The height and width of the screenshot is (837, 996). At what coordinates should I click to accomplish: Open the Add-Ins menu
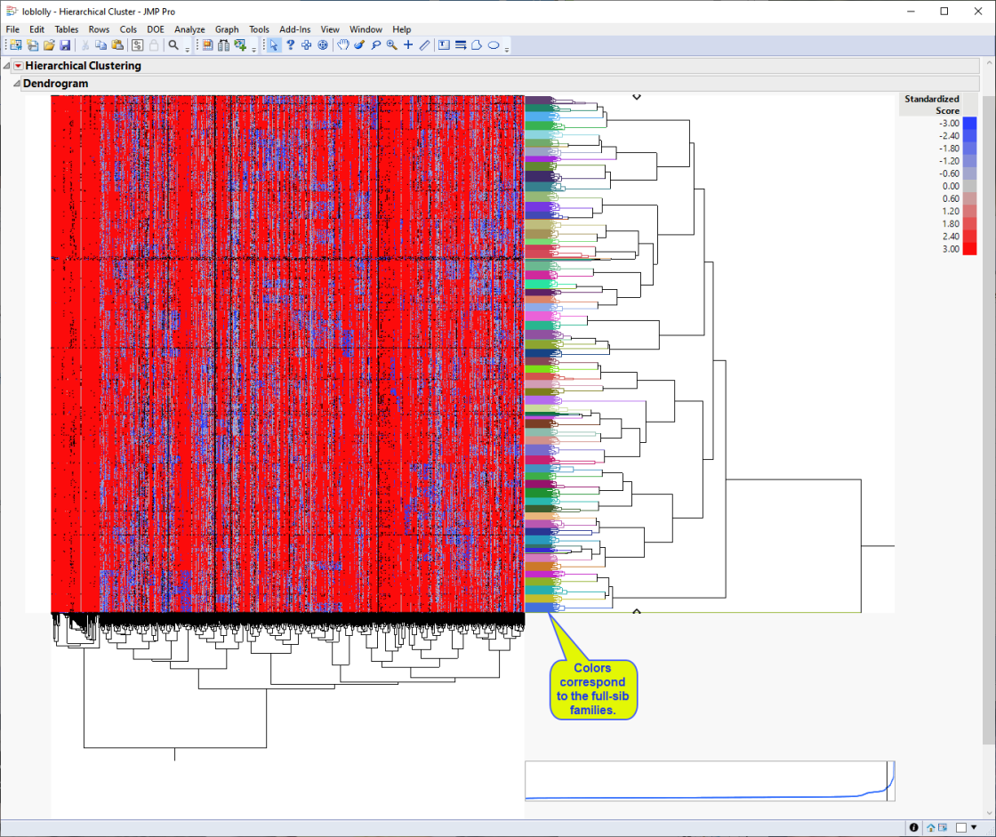pos(294,29)
